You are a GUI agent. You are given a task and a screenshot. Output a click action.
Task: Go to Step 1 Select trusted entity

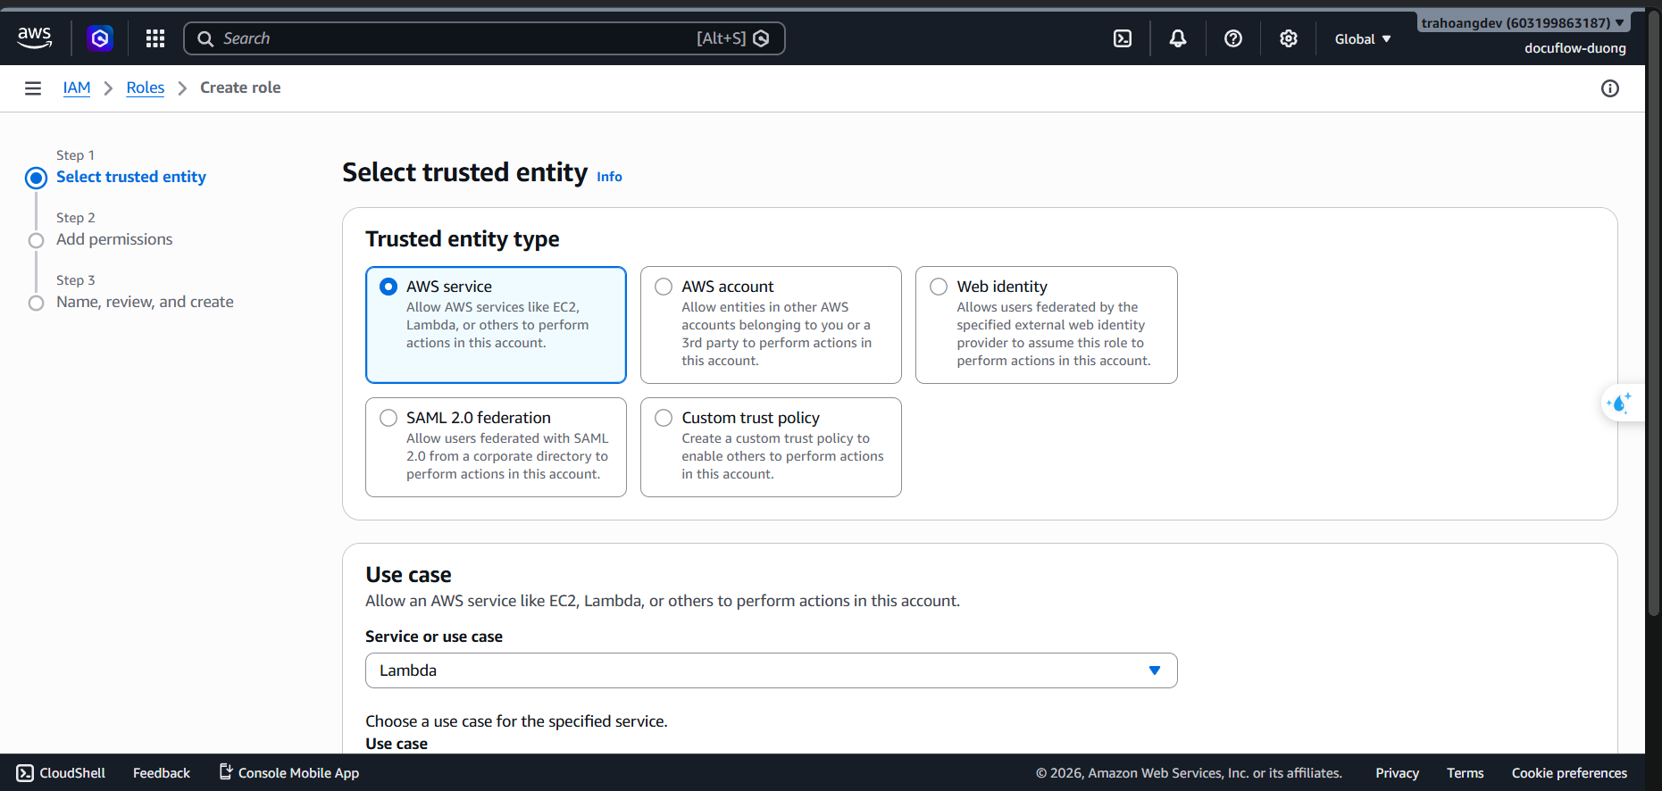coord(131,177)
